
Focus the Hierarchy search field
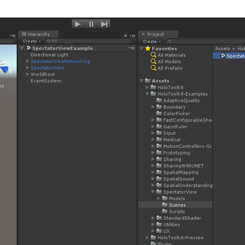(x=88, y=41)
